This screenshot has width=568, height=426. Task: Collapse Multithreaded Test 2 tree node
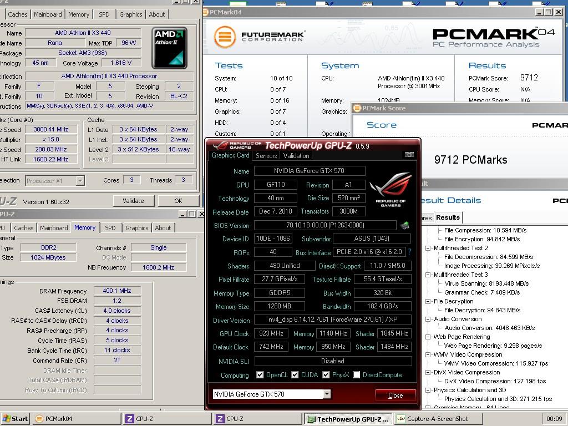[428, 248]
